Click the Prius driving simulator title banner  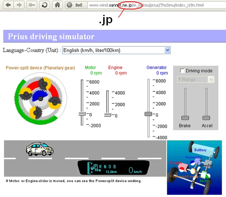click(114, 36)
